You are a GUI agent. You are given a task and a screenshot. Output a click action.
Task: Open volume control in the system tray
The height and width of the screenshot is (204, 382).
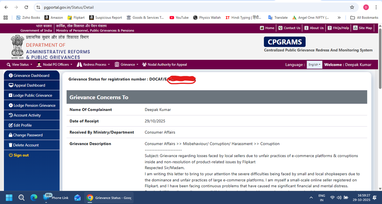pyautogui.click(x=339, y=198)
